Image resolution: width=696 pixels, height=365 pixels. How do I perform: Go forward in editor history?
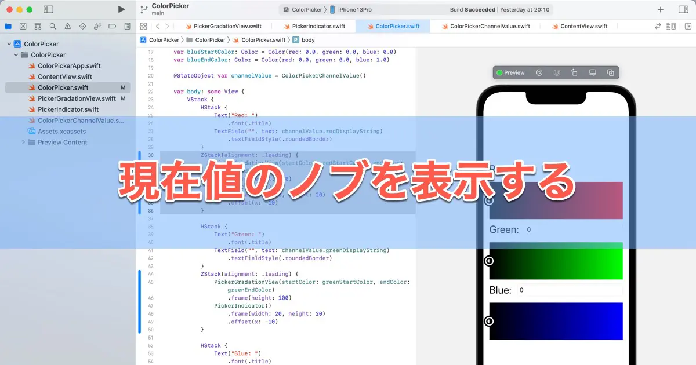point(167,26)
